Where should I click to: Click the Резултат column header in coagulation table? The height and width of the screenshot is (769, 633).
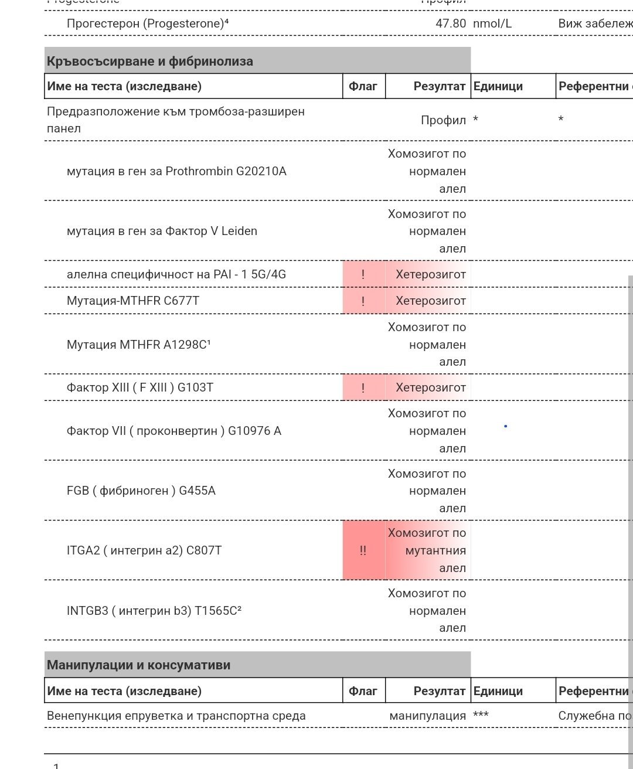439,86
